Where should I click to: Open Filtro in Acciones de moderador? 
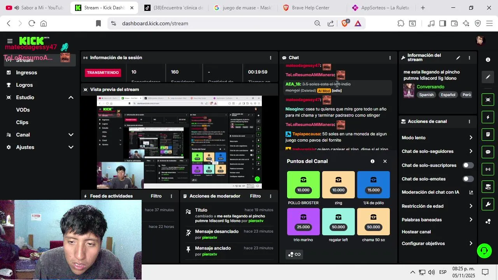point(255,196)
